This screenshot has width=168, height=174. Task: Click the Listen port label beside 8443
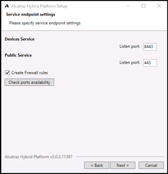pos(129,46)
